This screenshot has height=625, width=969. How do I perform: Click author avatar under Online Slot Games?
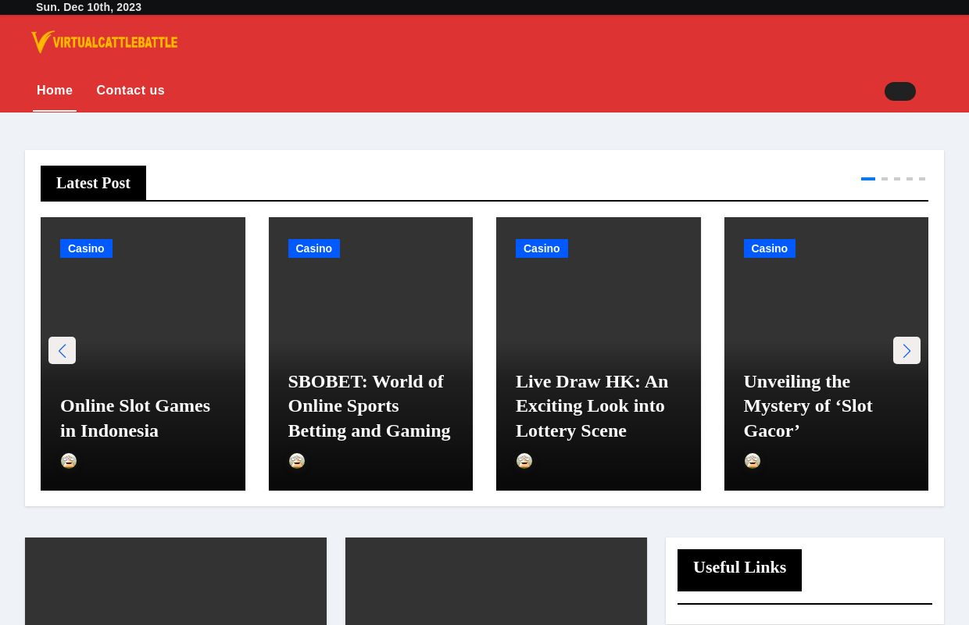[x=69, y=461]
